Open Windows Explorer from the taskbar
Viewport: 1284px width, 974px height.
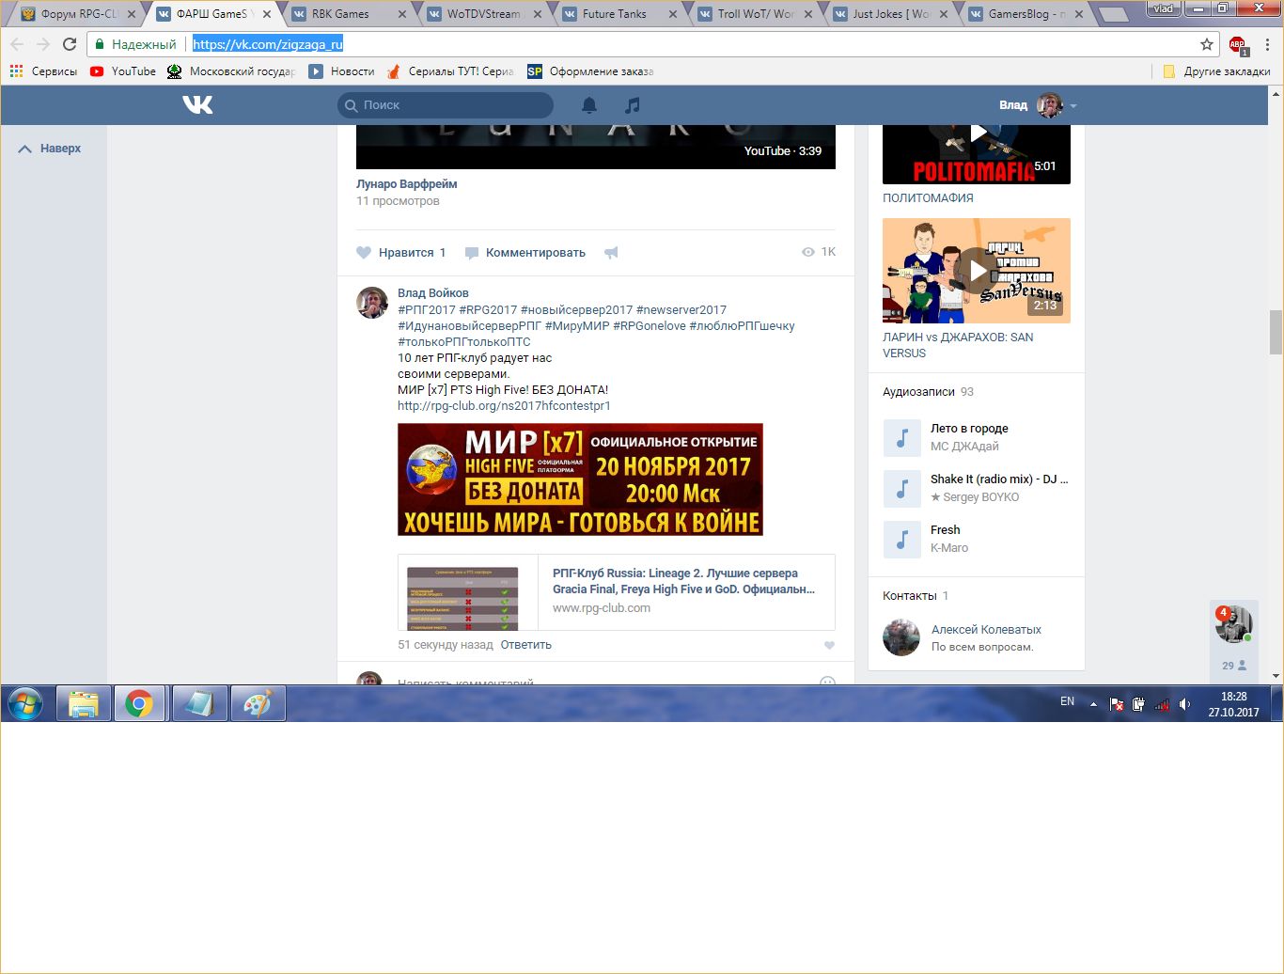(x=84, y=703)
